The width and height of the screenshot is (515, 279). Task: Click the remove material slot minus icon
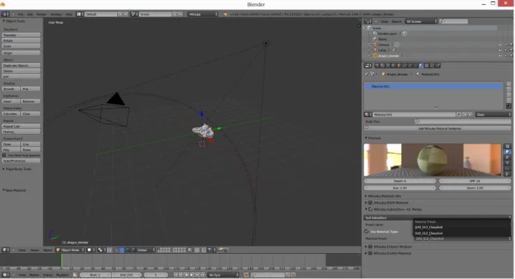(509, 90)
